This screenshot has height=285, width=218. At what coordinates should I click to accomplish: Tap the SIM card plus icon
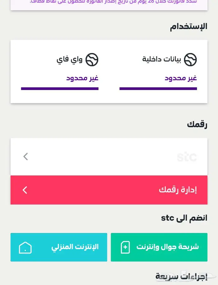click(125, 247)
